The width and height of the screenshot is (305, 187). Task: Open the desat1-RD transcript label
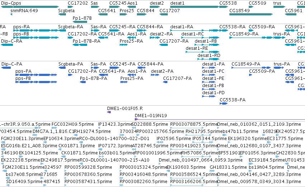(x=209, y=56)
